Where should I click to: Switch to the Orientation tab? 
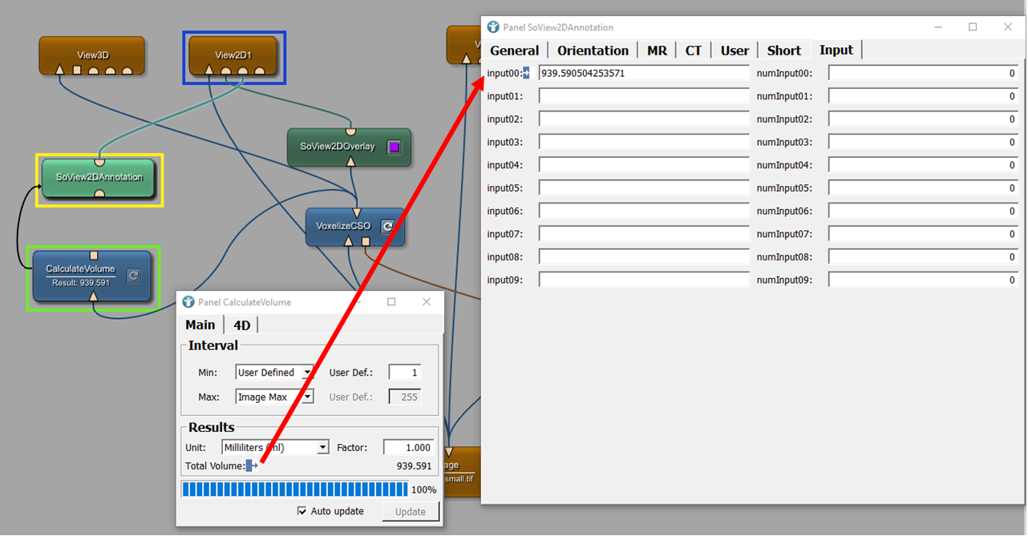593,50
